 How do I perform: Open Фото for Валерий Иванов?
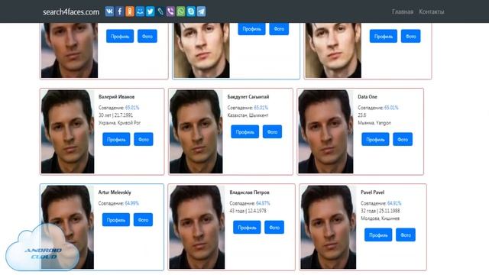click(144, 139)
